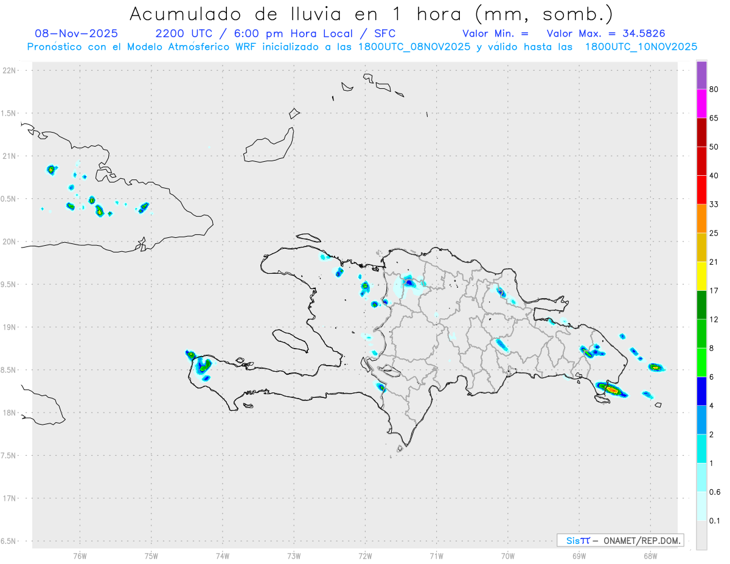Click the legend value '0.1'
Image resolution: width=730 pixels, height=564 pixels.
[715, 520]
